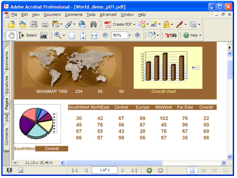Viewport: 237px width, 178px height.
Task: Go to the first page button
Action: coord(75,170)
